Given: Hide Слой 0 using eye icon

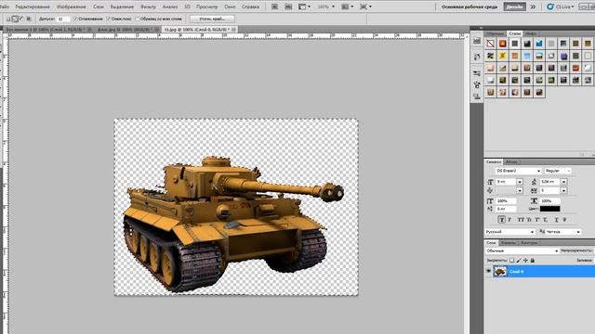Looking at the screenshot, I should 488,271.
